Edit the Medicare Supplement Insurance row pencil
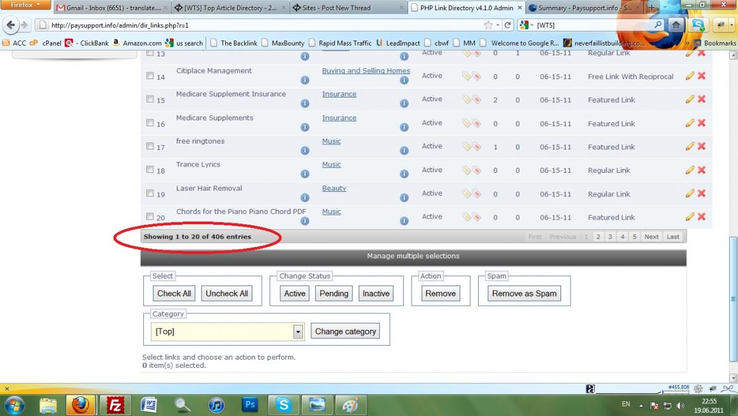Image resolution: width=738 pixels, height=416 pixels. pyautogui.click(x=690, y=99)
